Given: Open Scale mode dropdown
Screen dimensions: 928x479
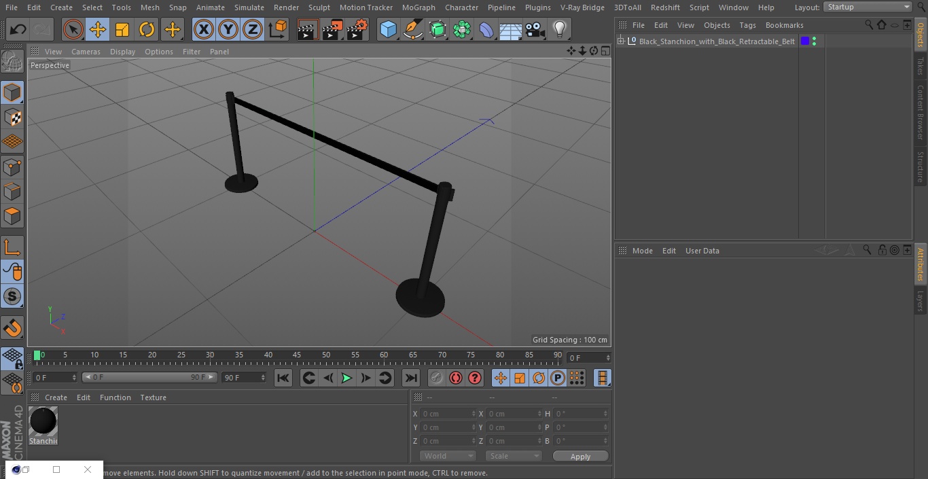Looking at the screenshot, I should [514, 456].
